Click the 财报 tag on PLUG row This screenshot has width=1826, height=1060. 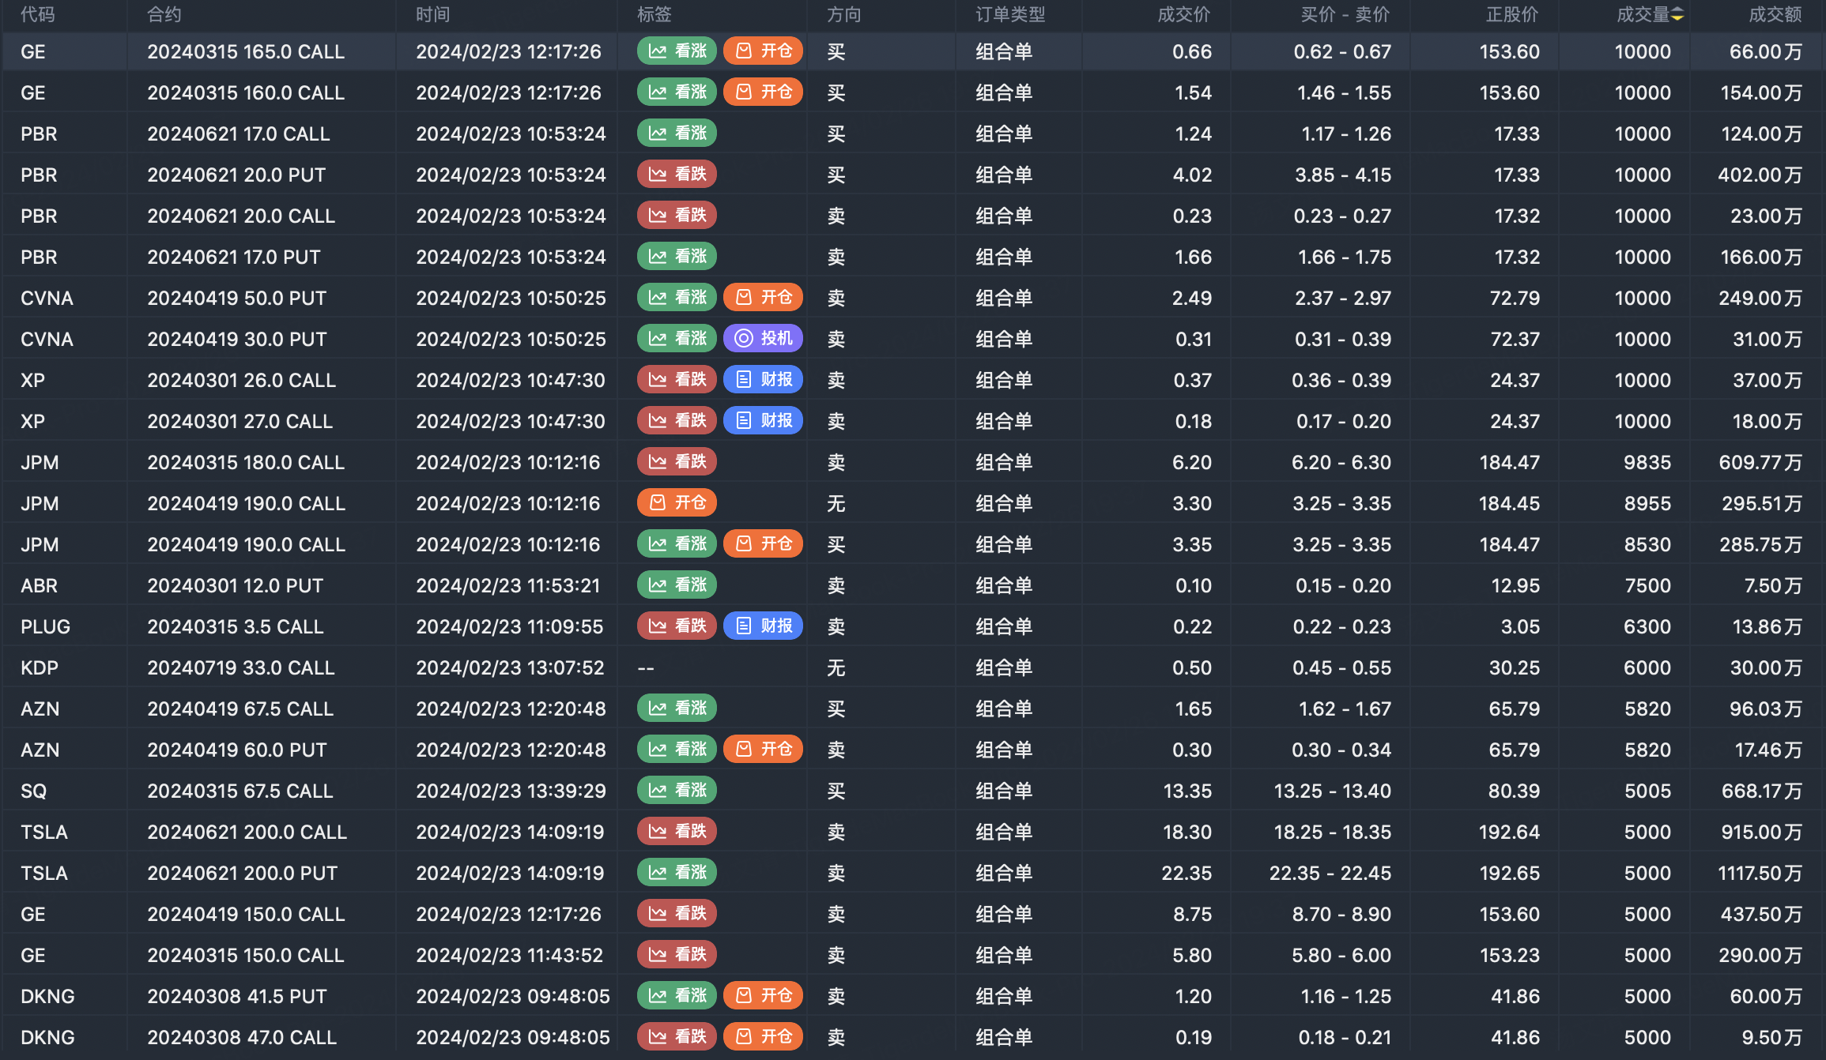(x=763, y=626)
